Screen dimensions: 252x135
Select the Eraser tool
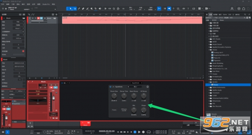83,8
